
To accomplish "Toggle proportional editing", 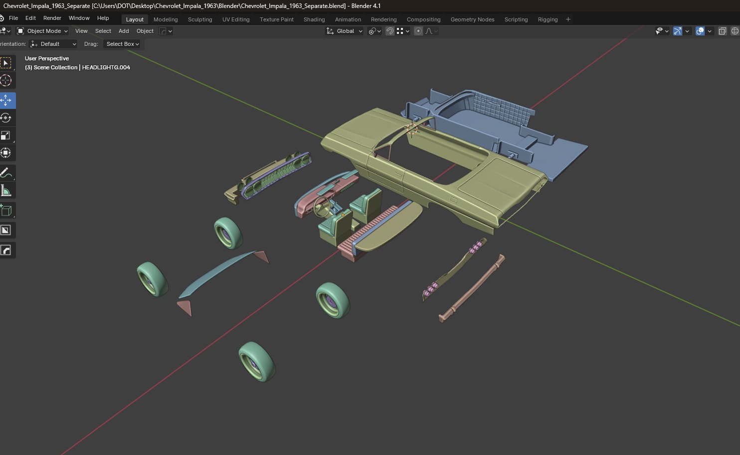I will pyautogui.click(x=418, y=31).
